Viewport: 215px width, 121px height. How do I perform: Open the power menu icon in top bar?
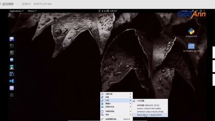pyautogui.click(x=201, y=11)
